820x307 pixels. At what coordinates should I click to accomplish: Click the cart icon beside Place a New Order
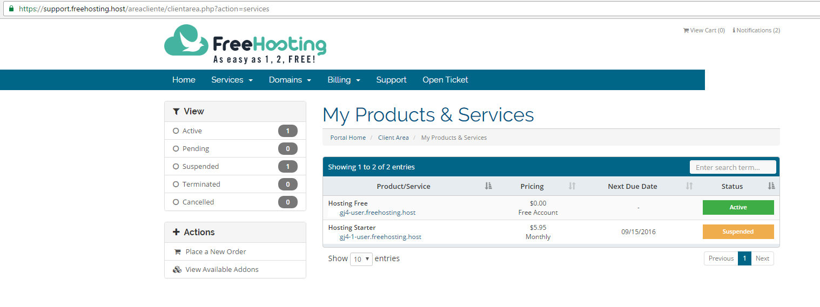click(177, 251)
